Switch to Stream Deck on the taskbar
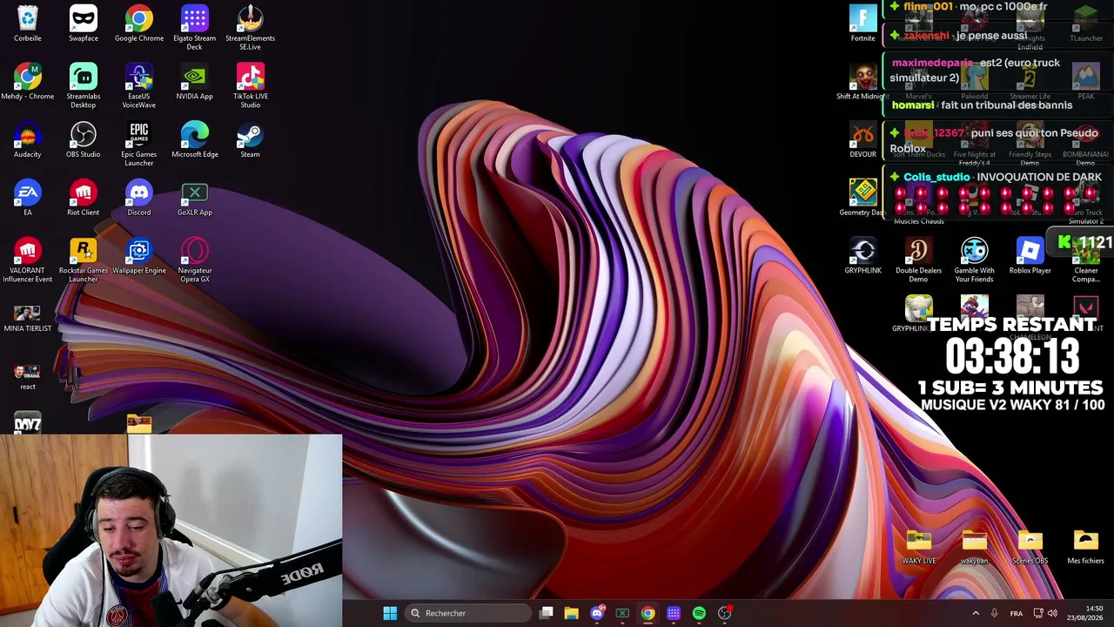The image size is (1114, 627). coord(674,613)
